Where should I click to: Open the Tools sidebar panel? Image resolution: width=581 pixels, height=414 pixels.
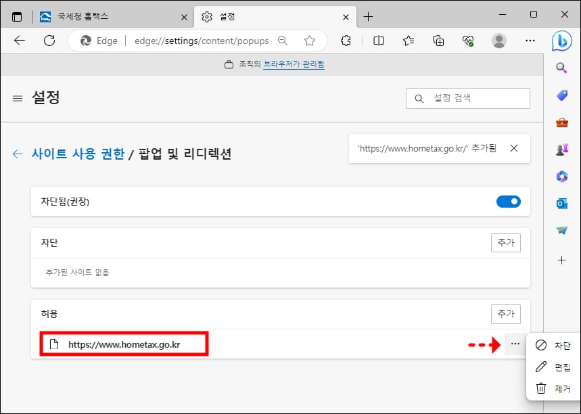[562, 122]
